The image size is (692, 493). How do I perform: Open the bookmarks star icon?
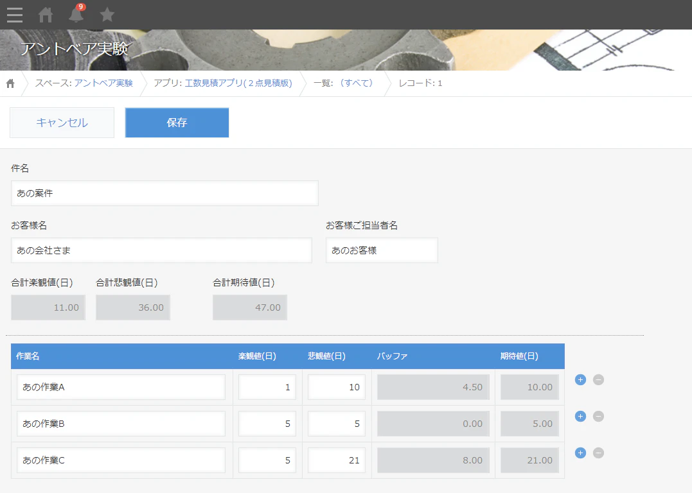107,15
